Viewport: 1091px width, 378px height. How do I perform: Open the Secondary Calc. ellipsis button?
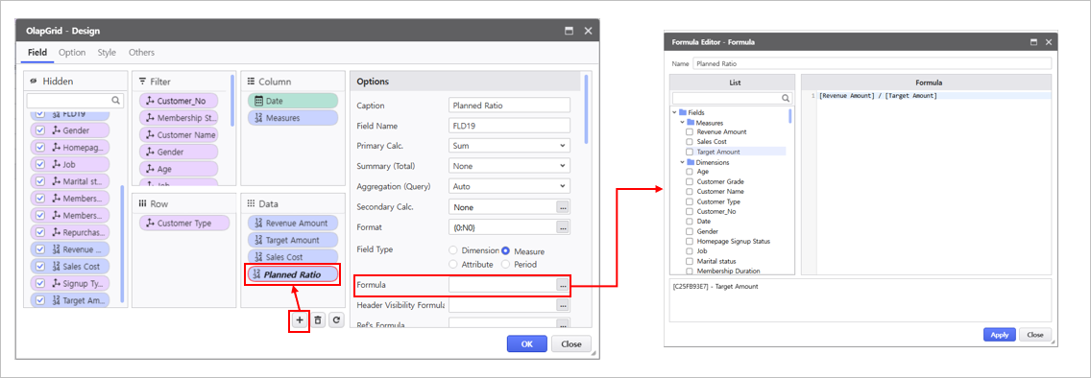pos(563,207)
